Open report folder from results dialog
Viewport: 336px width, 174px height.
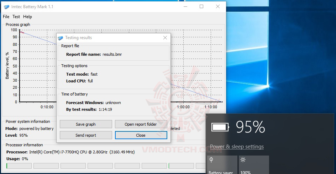[141, 124]
